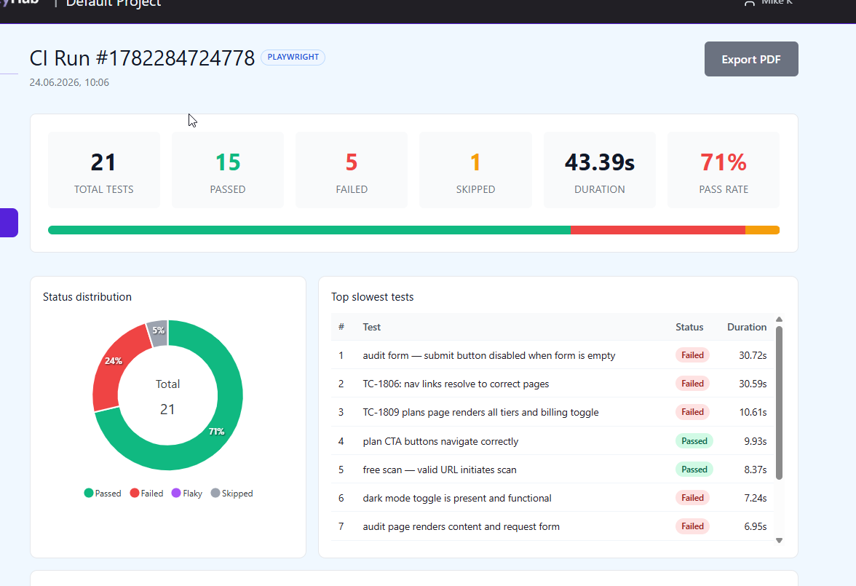Click the Top slowest tests heading
Screen dimensions: 856x586
tap(373, 297)
